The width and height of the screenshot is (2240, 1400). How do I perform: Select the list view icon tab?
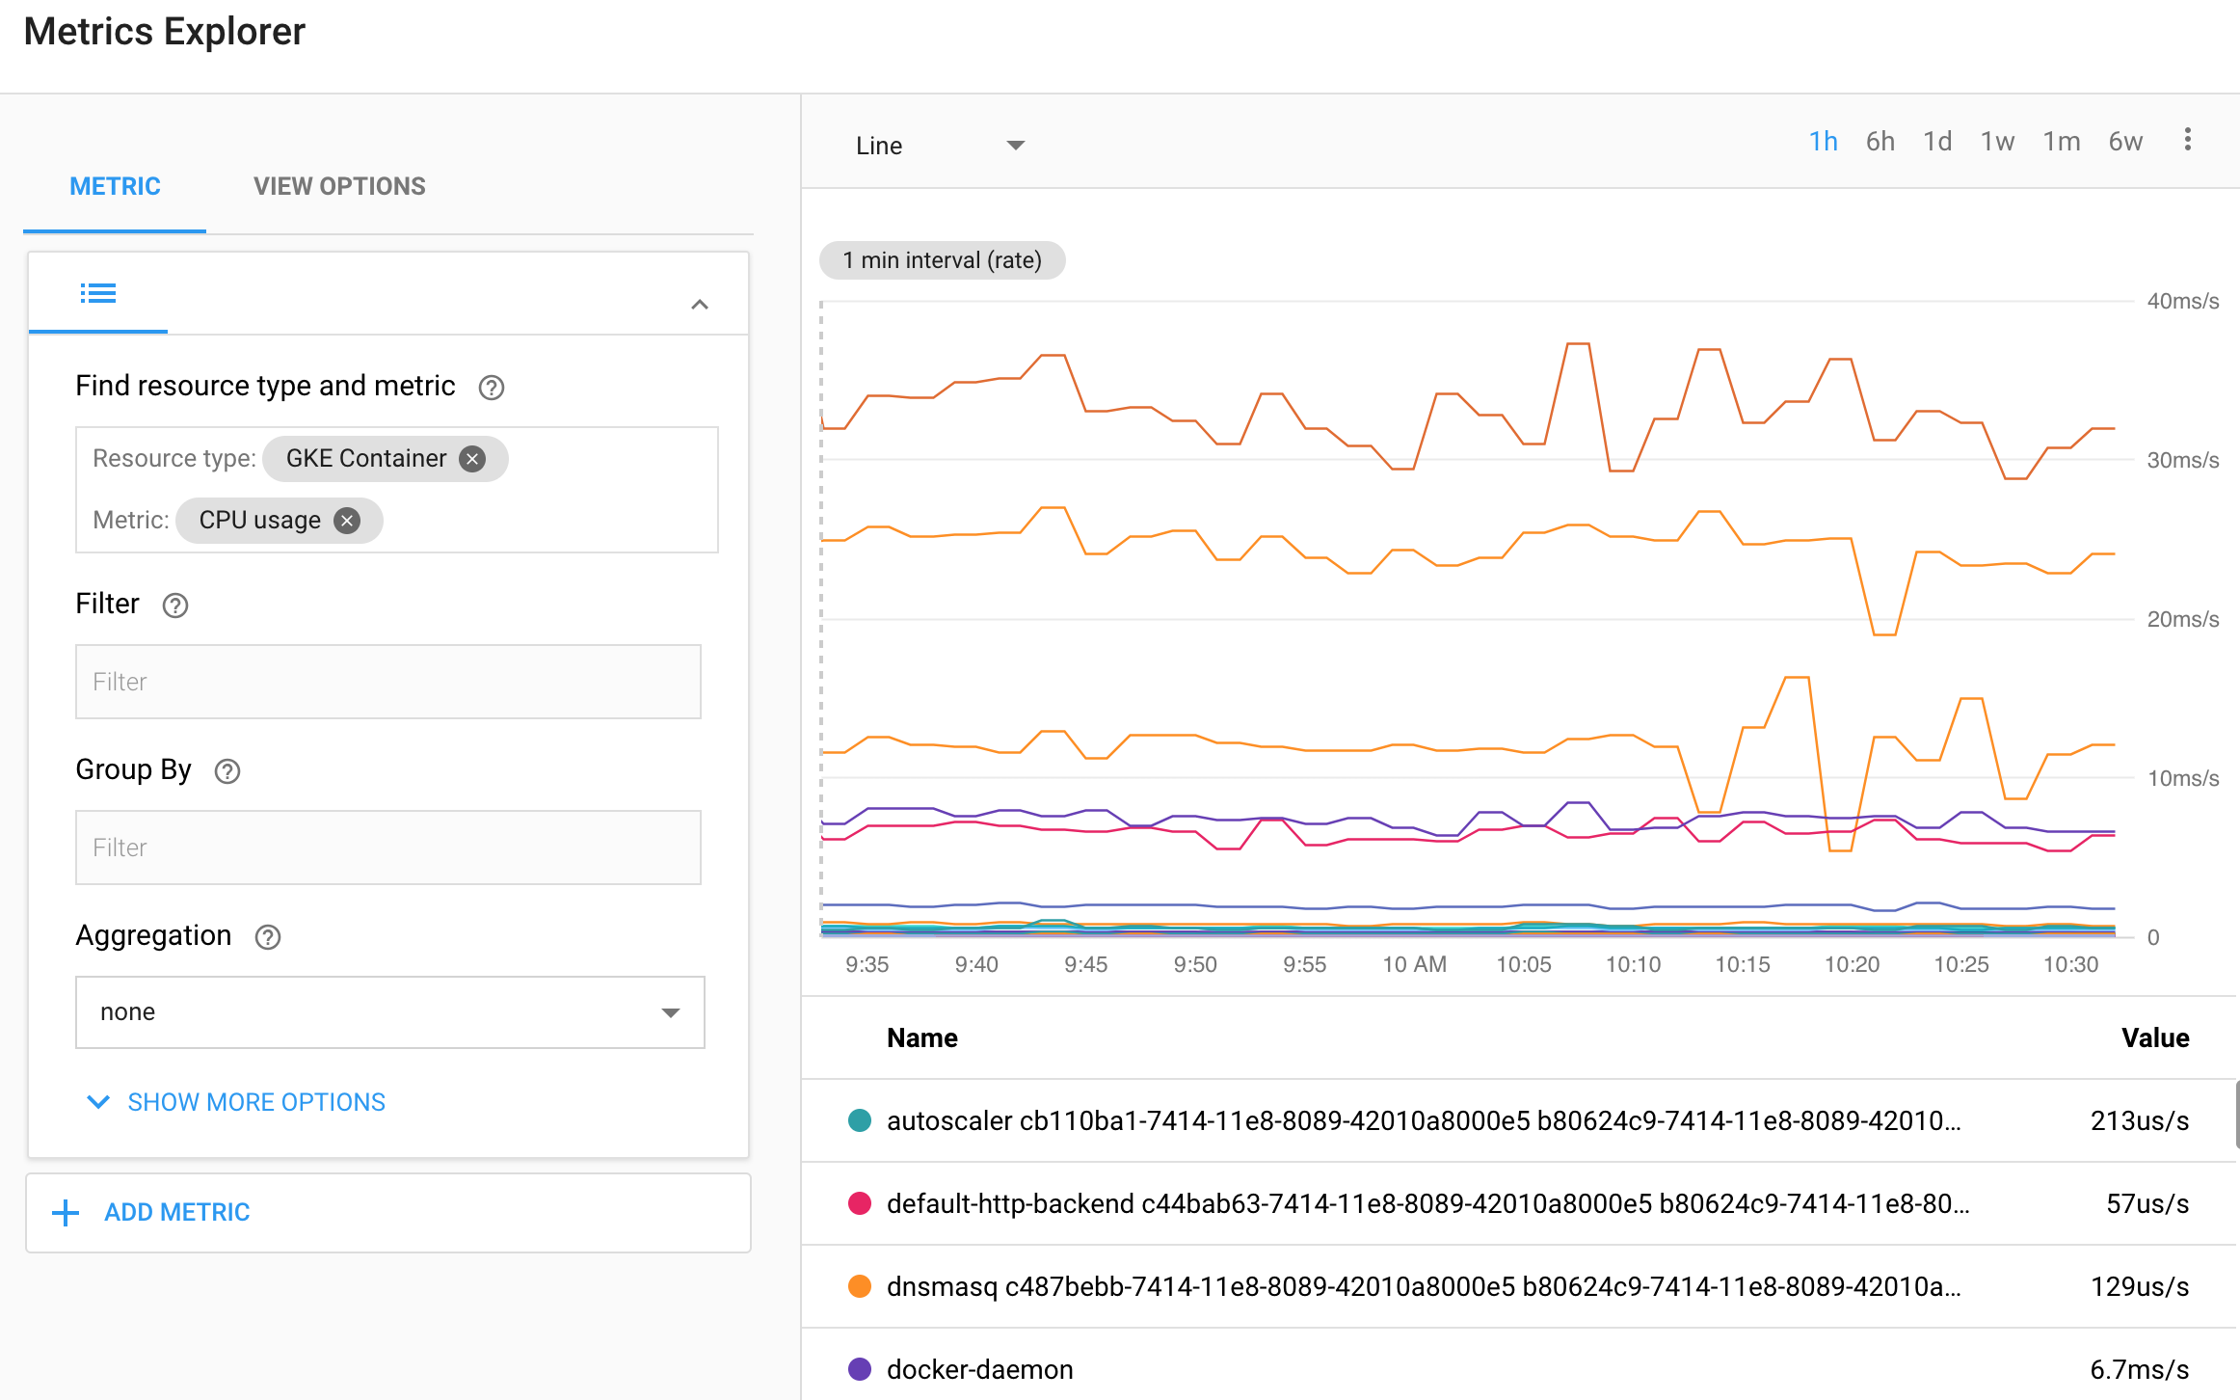click(x=98, y=293)
